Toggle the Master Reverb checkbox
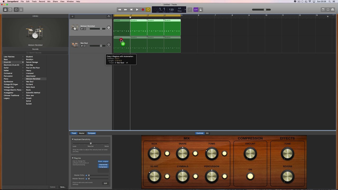This screenshot has width=338, height=190. 86,179
